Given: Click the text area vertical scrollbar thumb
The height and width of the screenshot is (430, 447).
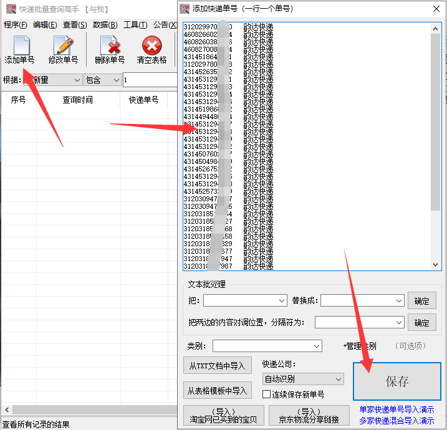Looking at the screenshot, I should [x=435, y=122].
